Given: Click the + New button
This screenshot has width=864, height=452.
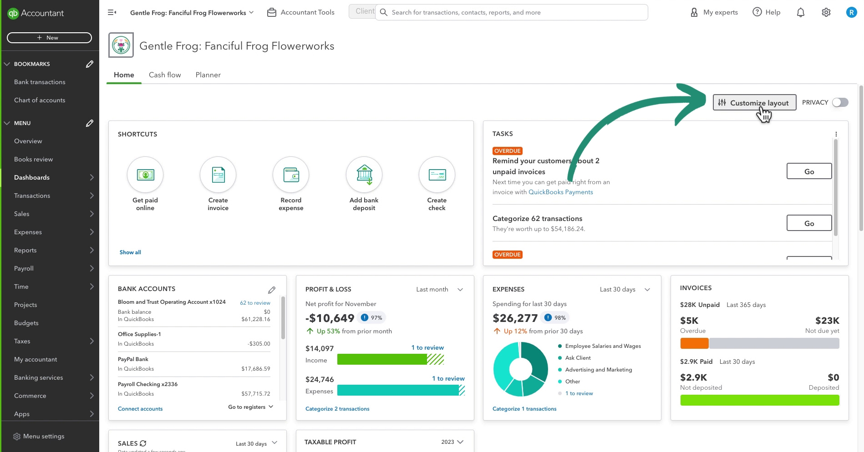Looking at the screenshot, I should coord(49,38).
